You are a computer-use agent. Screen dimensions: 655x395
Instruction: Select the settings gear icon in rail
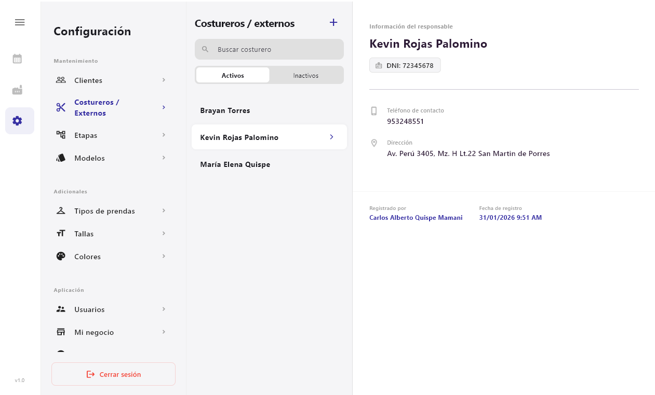tap(17, 121)
